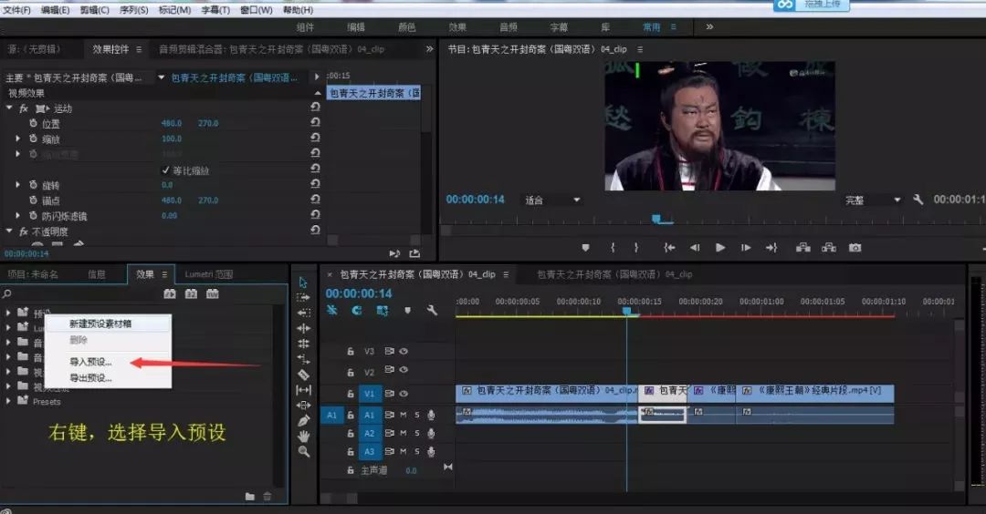Choose 导入预设 from the context menu
986x514 pixels.
(90, 362)
